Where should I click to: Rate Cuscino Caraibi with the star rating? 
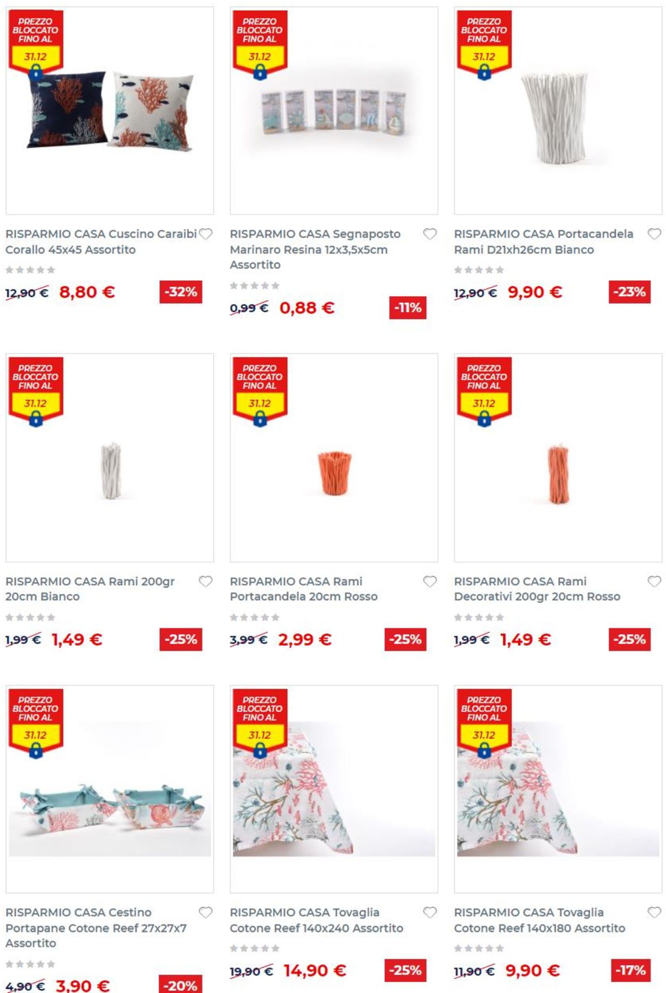click(30, 270)
